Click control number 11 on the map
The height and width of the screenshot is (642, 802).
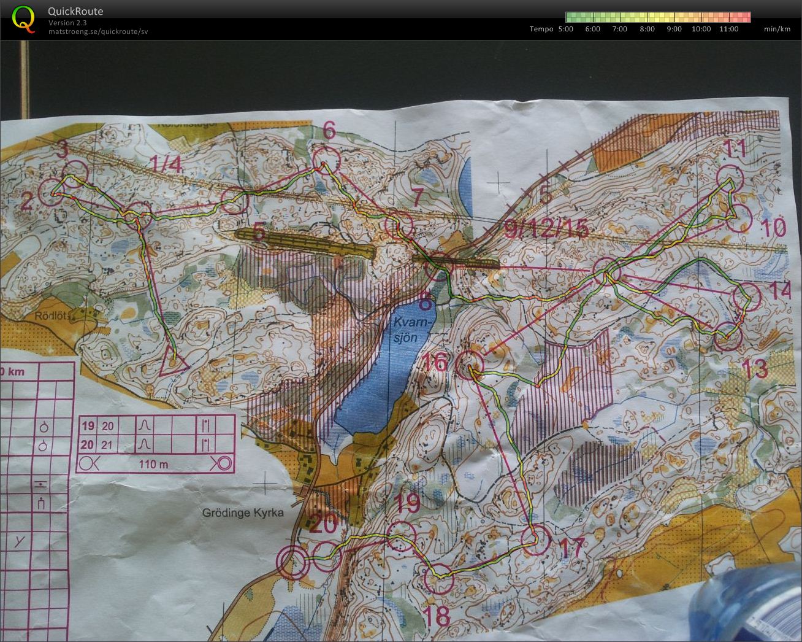point(734,148)
